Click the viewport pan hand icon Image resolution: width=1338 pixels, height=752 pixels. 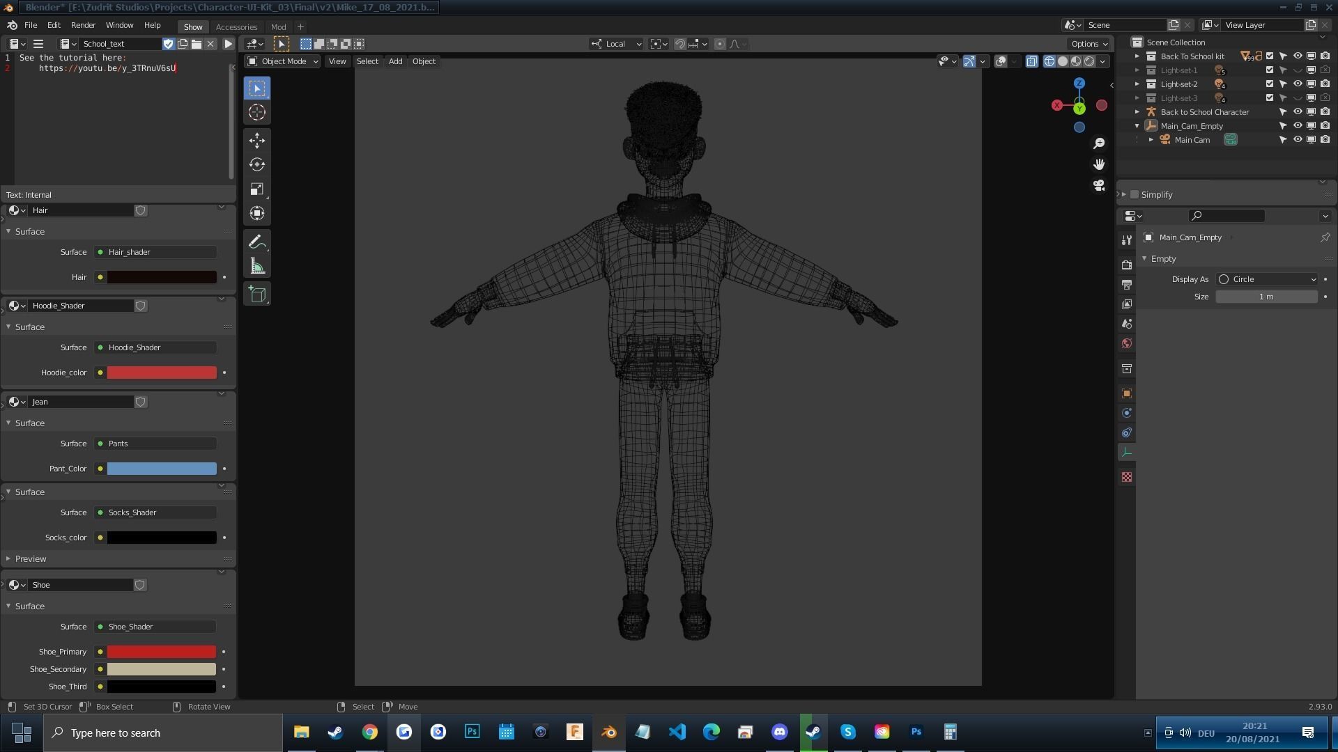pos(1099,164)
